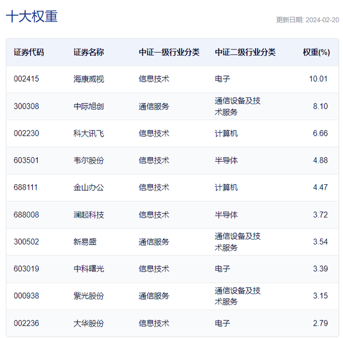Viewport: 343px width, 338px height.
Task: Click the 中证二级行业分类 column header
Action: [245, 52]
